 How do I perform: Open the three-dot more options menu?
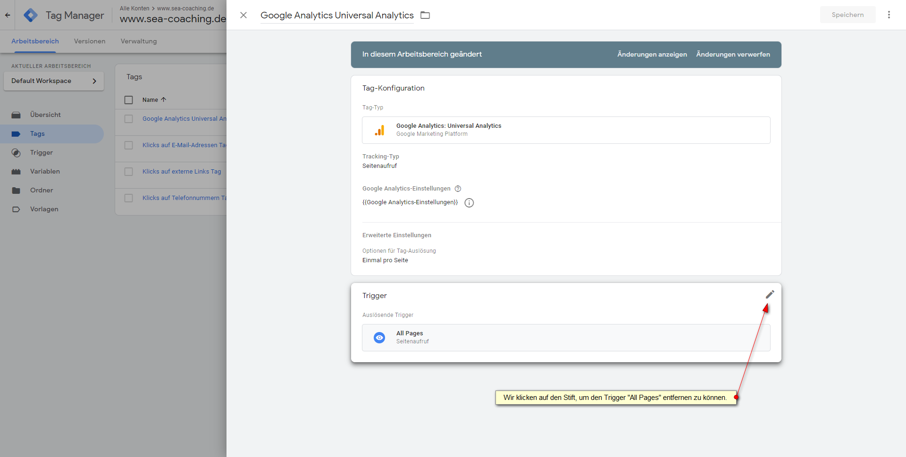click(889, 15)
